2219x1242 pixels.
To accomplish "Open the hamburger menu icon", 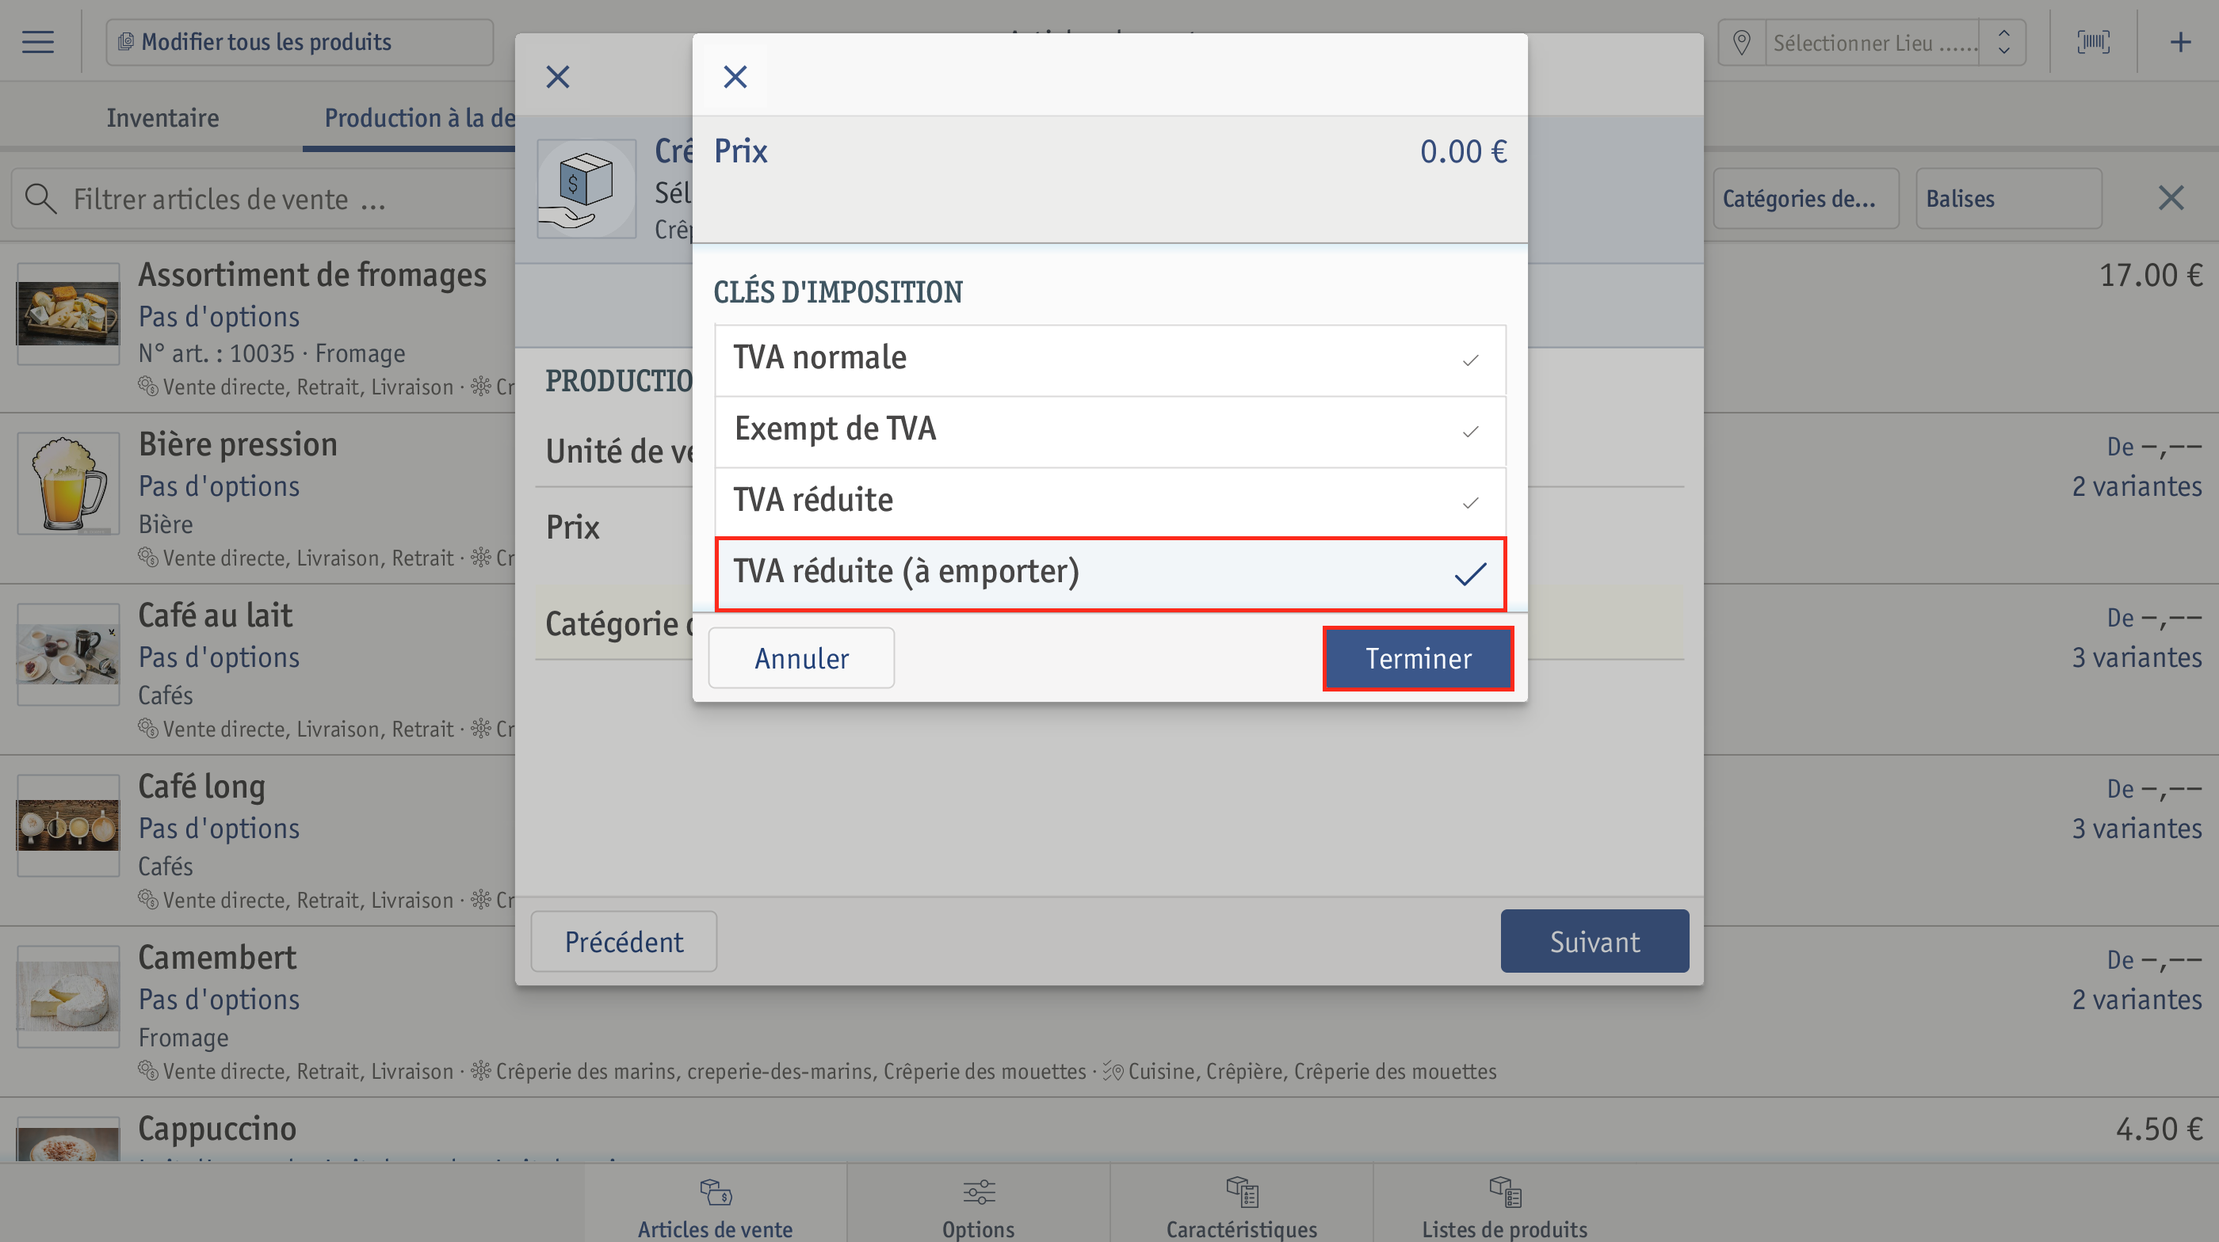I will tap(38, 41).
